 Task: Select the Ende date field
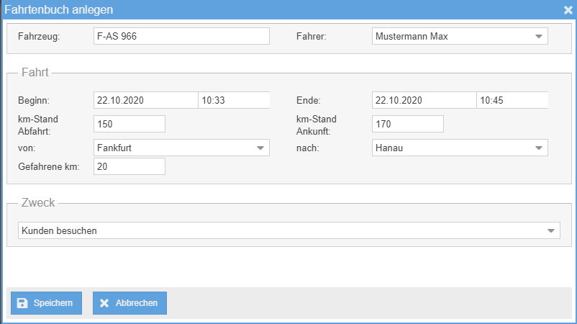424,101
